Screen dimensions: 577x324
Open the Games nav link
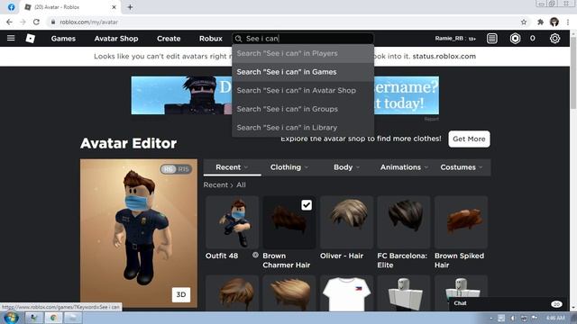tap(63, 39)
